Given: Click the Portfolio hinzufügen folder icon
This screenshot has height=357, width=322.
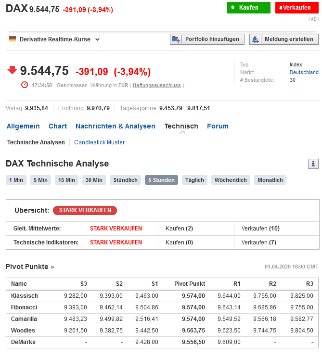Looking at the screenshot, I should [176, 39].
